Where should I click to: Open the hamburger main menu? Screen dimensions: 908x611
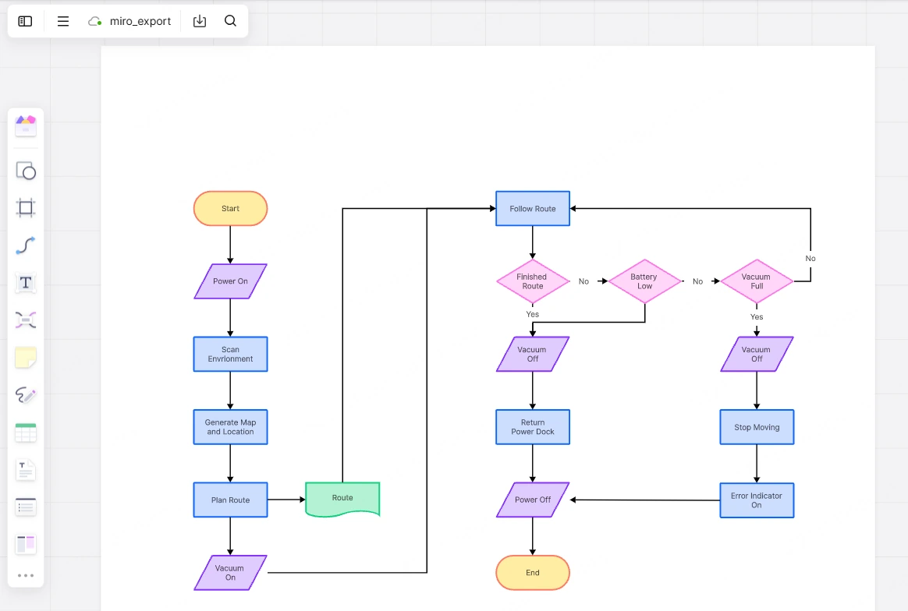(x=63, y=21)
